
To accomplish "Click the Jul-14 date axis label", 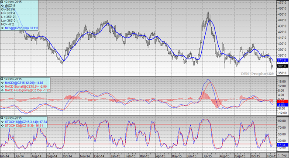I will point(19,156).
